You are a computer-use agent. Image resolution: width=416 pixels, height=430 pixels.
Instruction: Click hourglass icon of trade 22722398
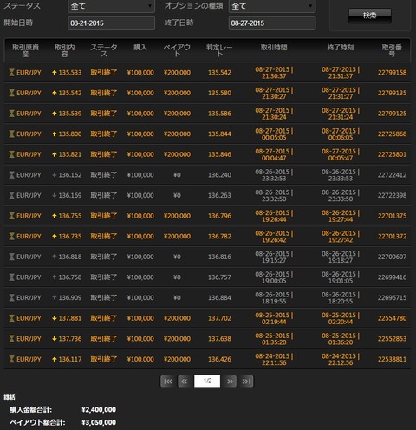(11, 196)
